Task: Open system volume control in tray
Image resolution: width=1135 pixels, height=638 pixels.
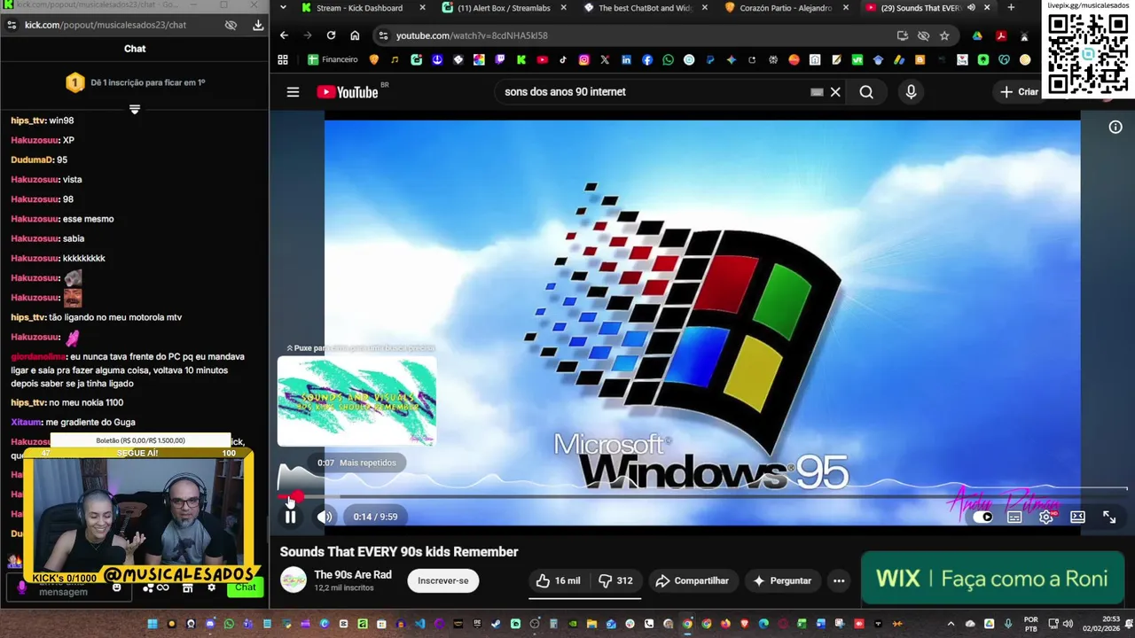Action: 1068,624
